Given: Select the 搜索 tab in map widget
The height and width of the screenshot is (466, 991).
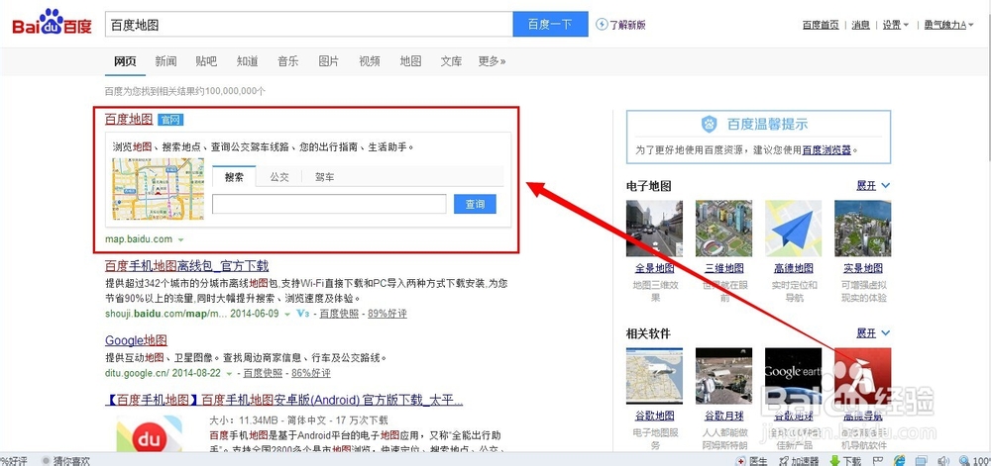Looking at the screenshot, I should 235,176.
